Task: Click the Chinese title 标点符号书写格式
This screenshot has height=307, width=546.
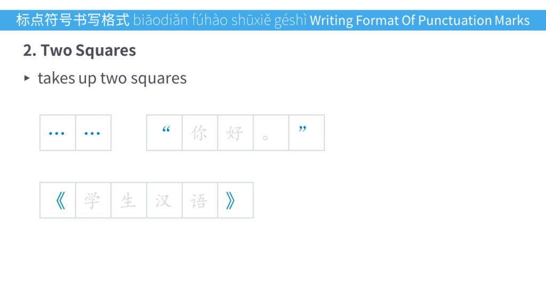Action: tap(73, 21)
